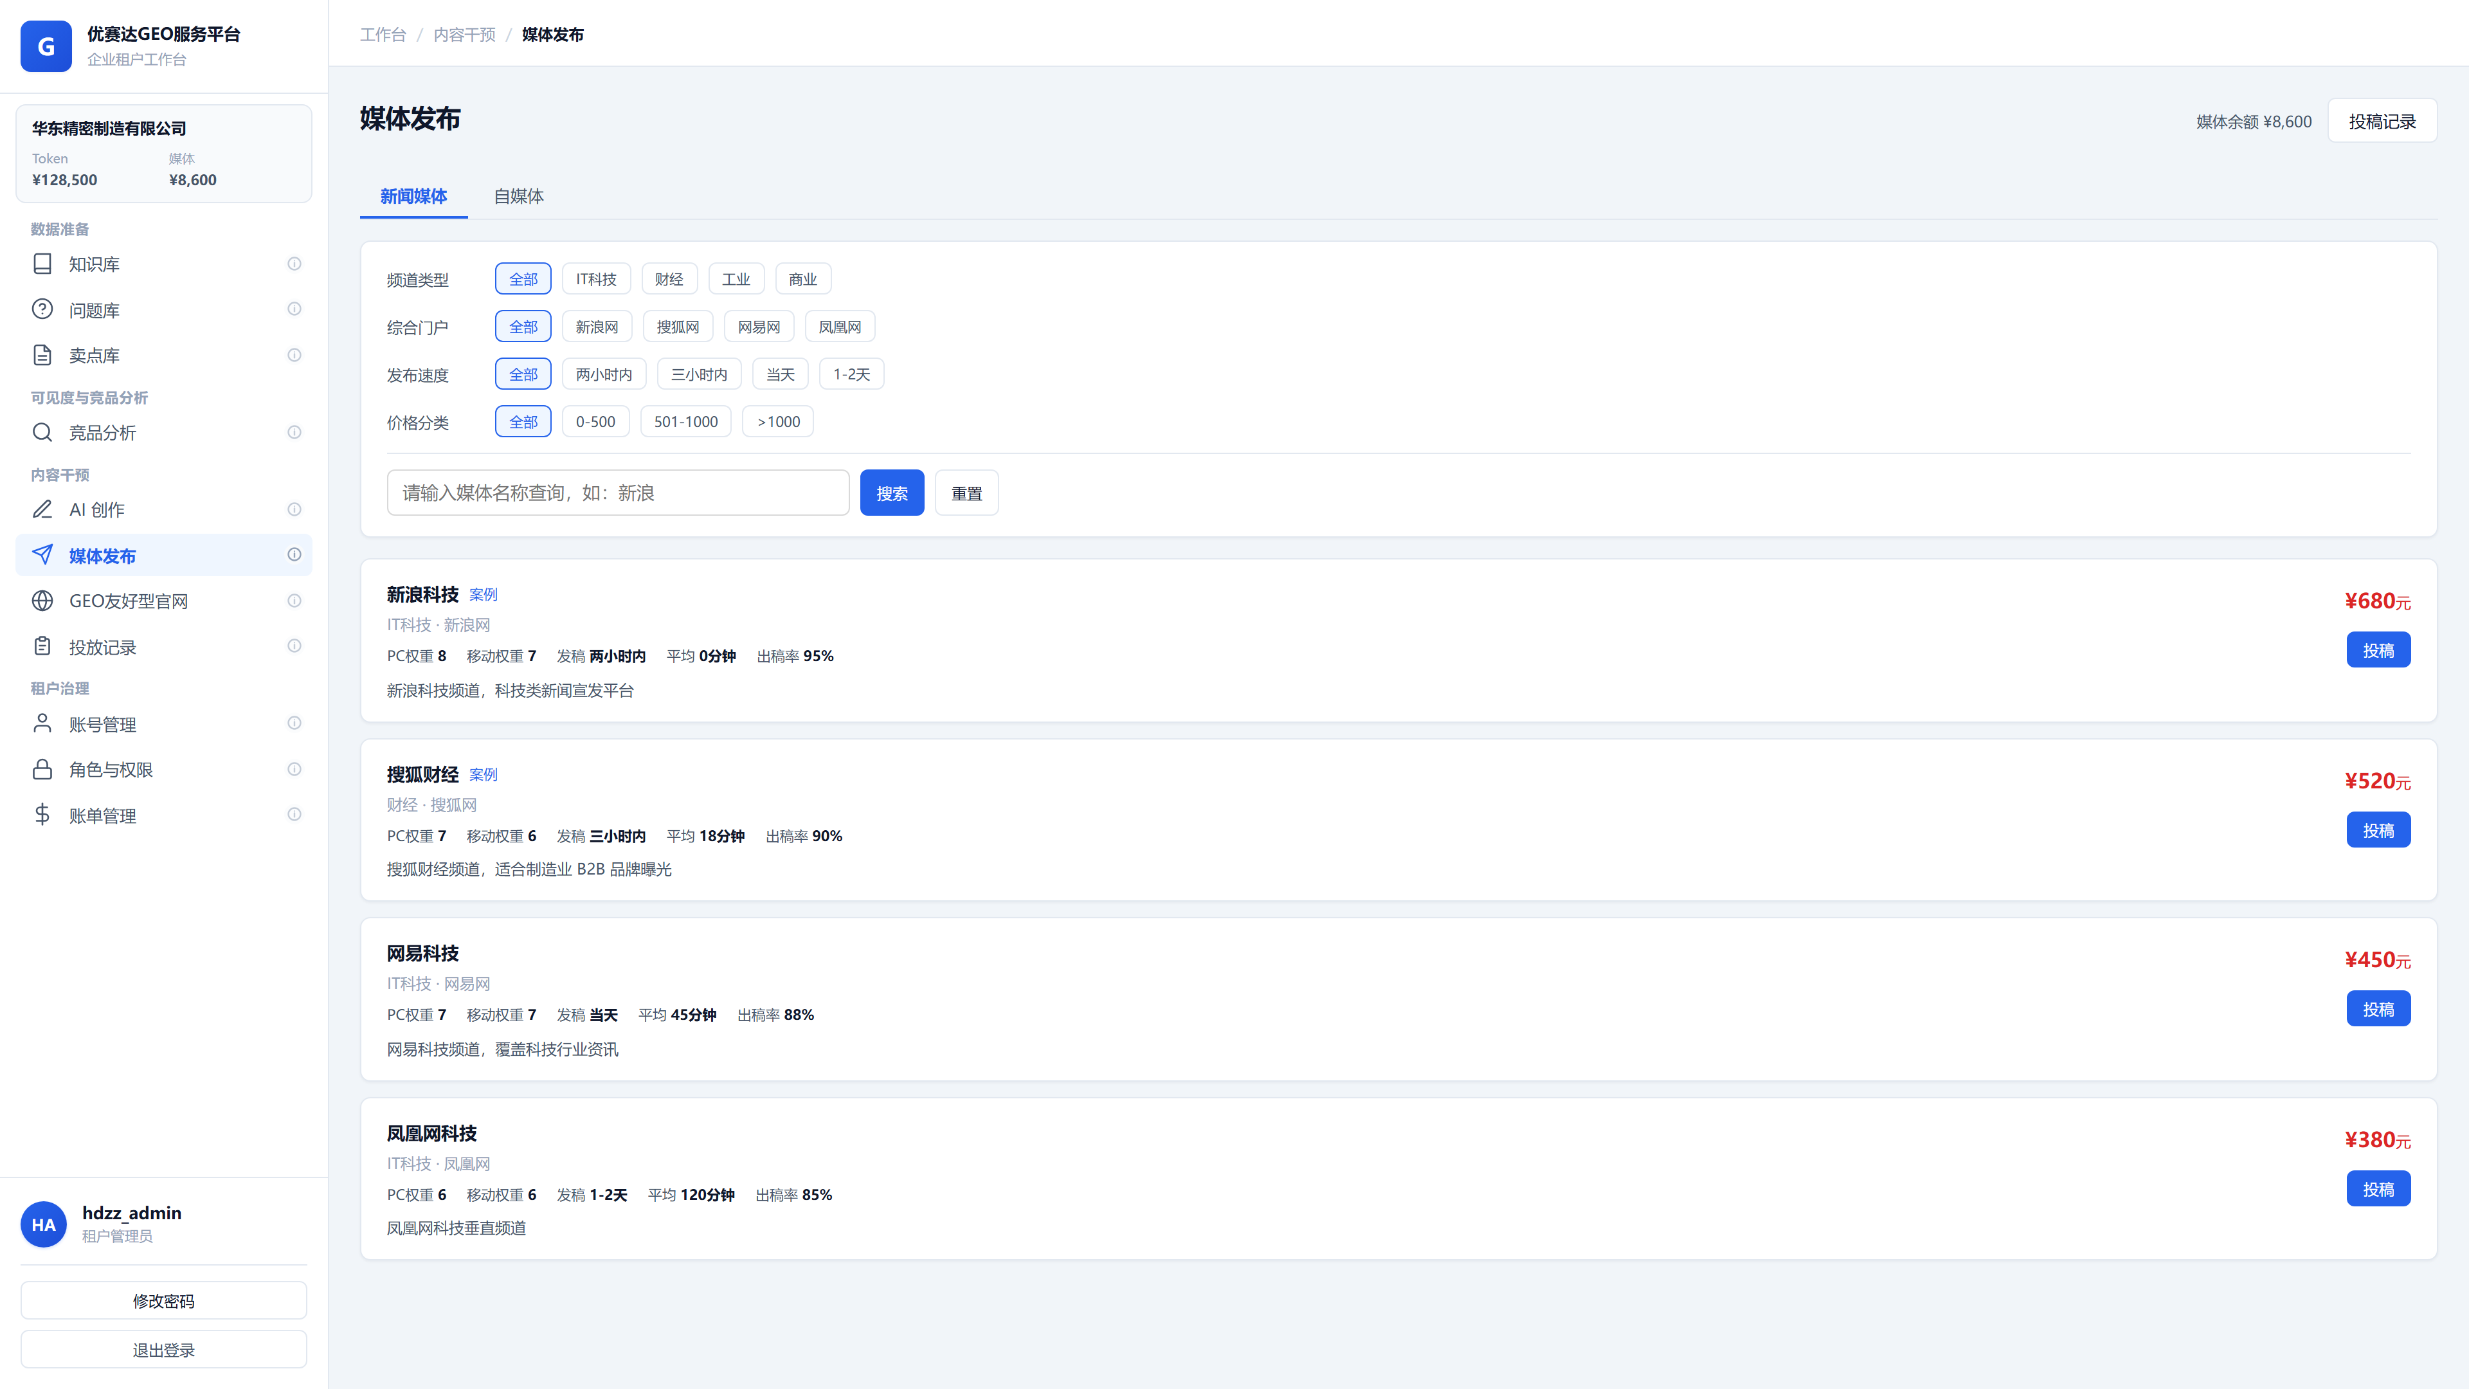Viewport: 2469px width, 1389px height.
Task: Select 网易网 in 综合门户 filter
Action: click(x=759, y=327)
